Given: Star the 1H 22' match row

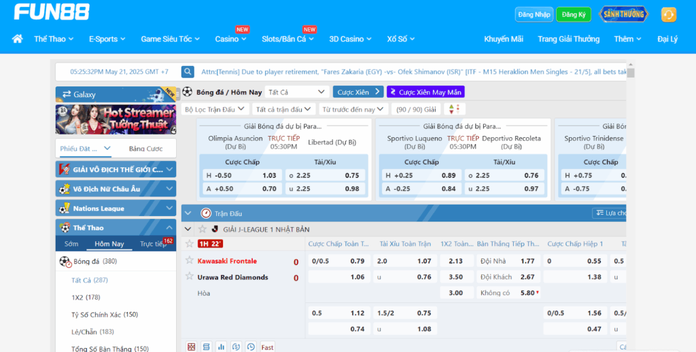Looking at the screenshot, I should (x=190, y=244).
